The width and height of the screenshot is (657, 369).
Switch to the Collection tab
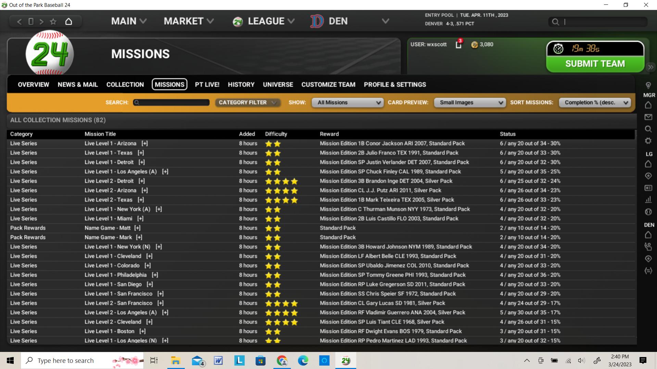125,84
